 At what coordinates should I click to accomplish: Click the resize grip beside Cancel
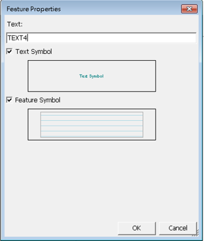pyautogui.click(x=197, y=234)
